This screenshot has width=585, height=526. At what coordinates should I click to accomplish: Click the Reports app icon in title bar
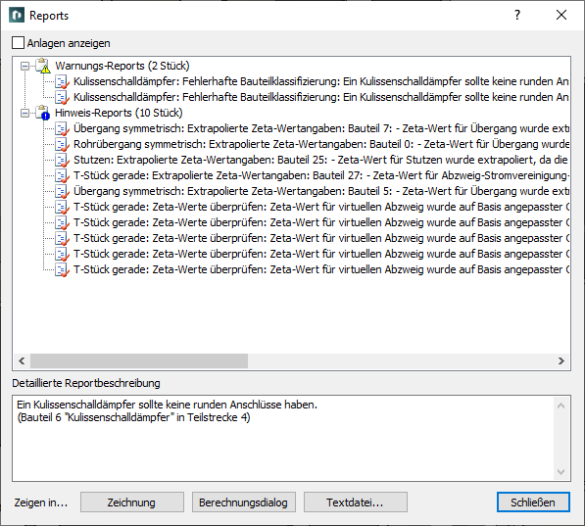point(17,16)
